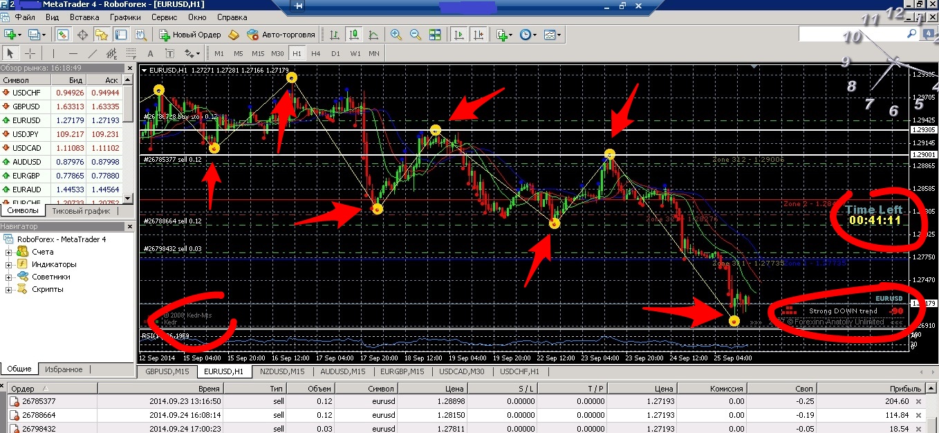Switch chart to line chart mode
The image size is (939, 433).
coord(373,35)
